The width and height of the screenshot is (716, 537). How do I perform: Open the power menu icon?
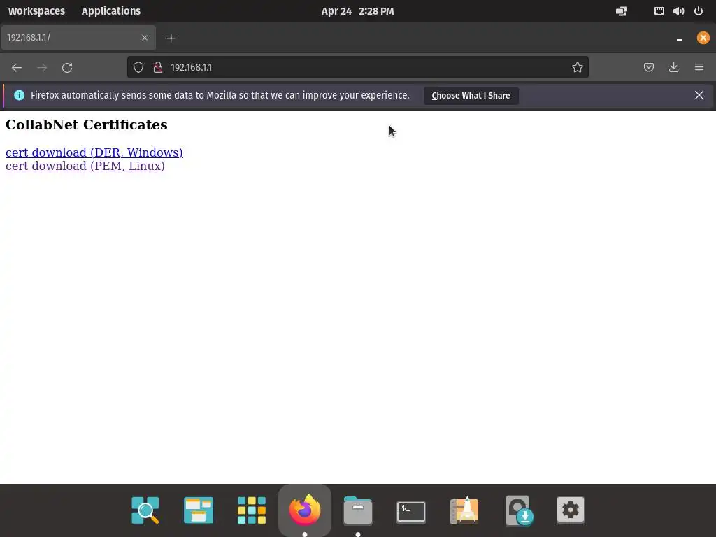(699, 11)
